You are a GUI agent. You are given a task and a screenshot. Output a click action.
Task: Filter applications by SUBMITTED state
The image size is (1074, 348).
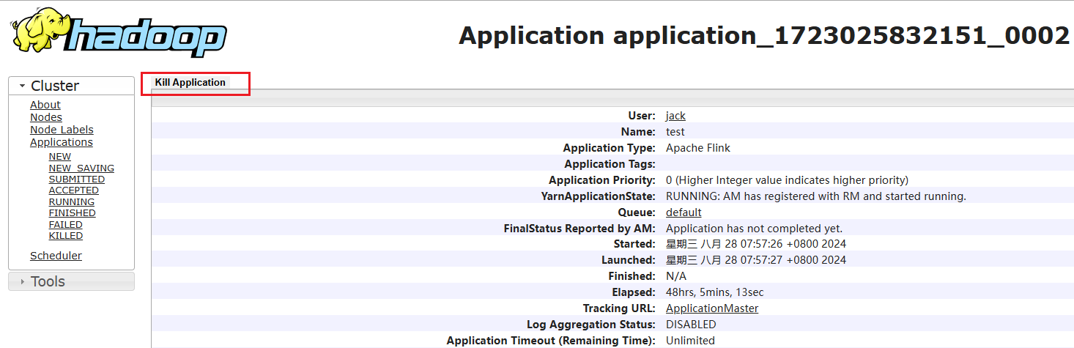point(77,179)
